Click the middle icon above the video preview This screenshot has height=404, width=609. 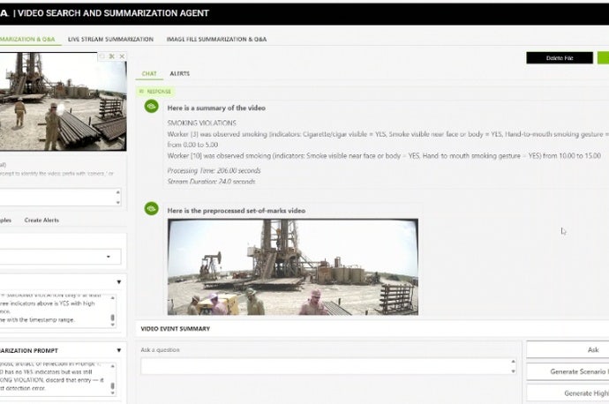pos(111,56)
